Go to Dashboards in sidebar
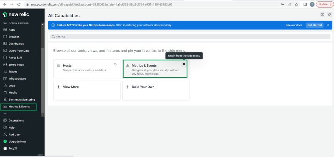Viewport: 334px width, 157px height. (16, 44)
